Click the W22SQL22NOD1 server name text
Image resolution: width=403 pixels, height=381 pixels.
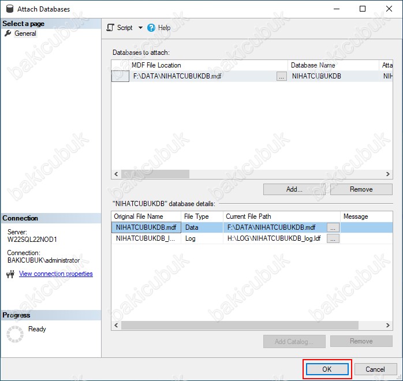coord(32,240)
